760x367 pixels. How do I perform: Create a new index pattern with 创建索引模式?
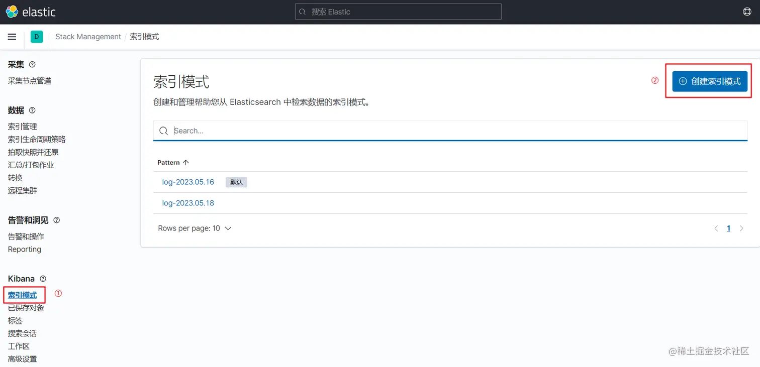710,81
